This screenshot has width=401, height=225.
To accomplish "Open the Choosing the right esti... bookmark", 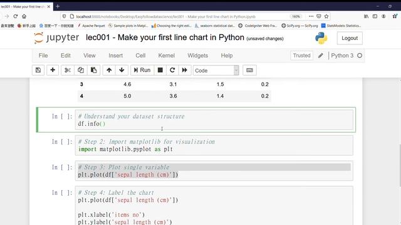I will pyautogui.click(x=171, y=26).
